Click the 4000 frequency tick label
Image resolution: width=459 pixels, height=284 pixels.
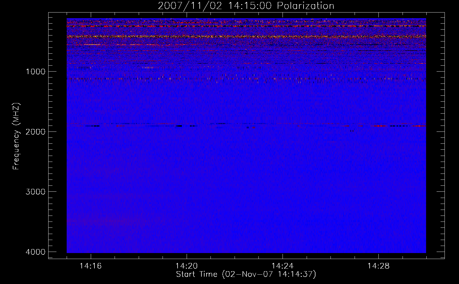(35, 252)
